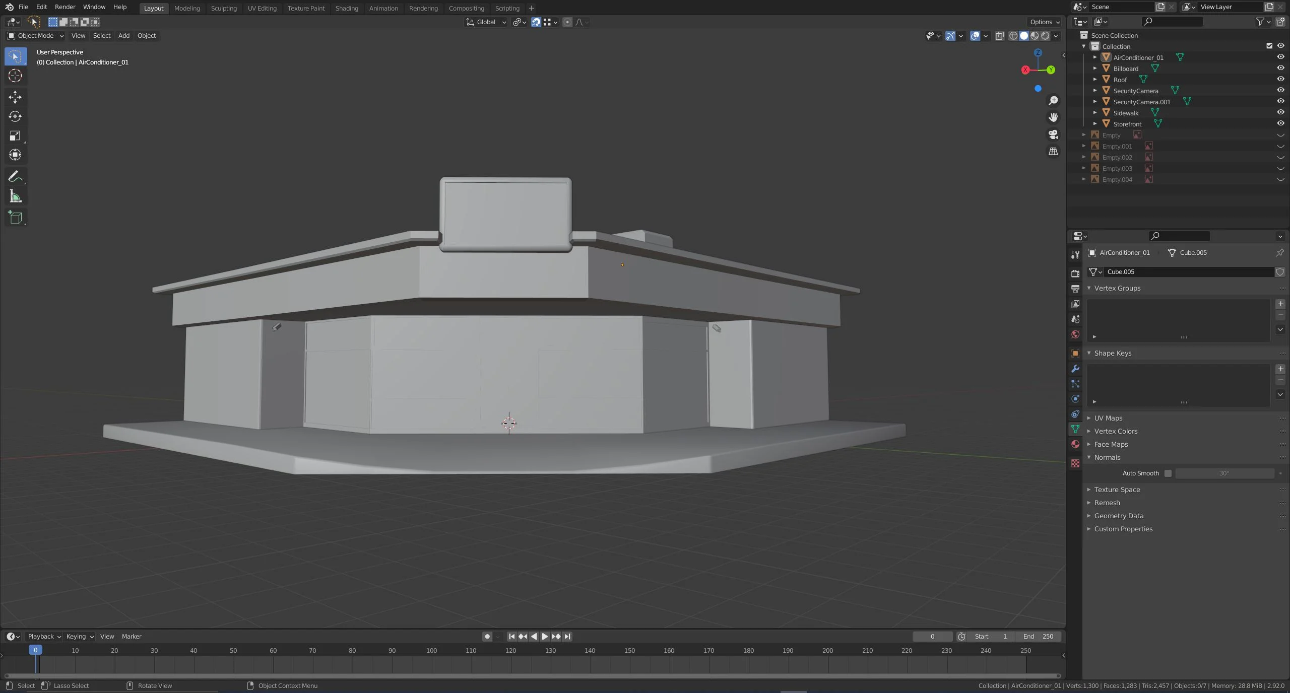This screenshot has width=1290, height=693.
Task: Select the Measure tool
Action: (15, 196)
